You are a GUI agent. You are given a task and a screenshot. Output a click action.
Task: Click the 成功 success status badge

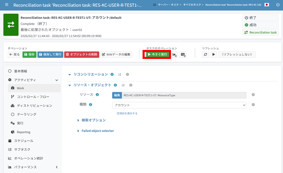(260, 25)
